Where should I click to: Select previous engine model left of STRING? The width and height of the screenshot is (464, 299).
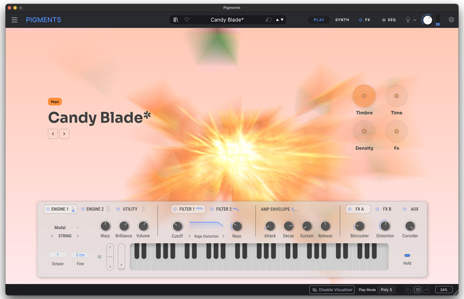pyautogui.click(x=52, y=236)
